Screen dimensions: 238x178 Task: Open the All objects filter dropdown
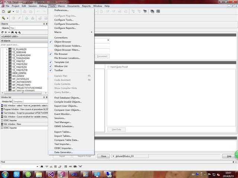click(24, 41)
